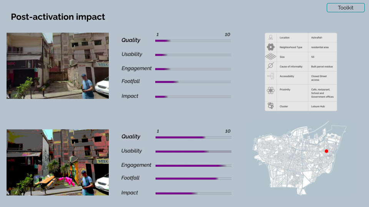Screen dimensions: 369x207
Task: Select the Accessibility arrow icon
Action: [x=271, y=76]
